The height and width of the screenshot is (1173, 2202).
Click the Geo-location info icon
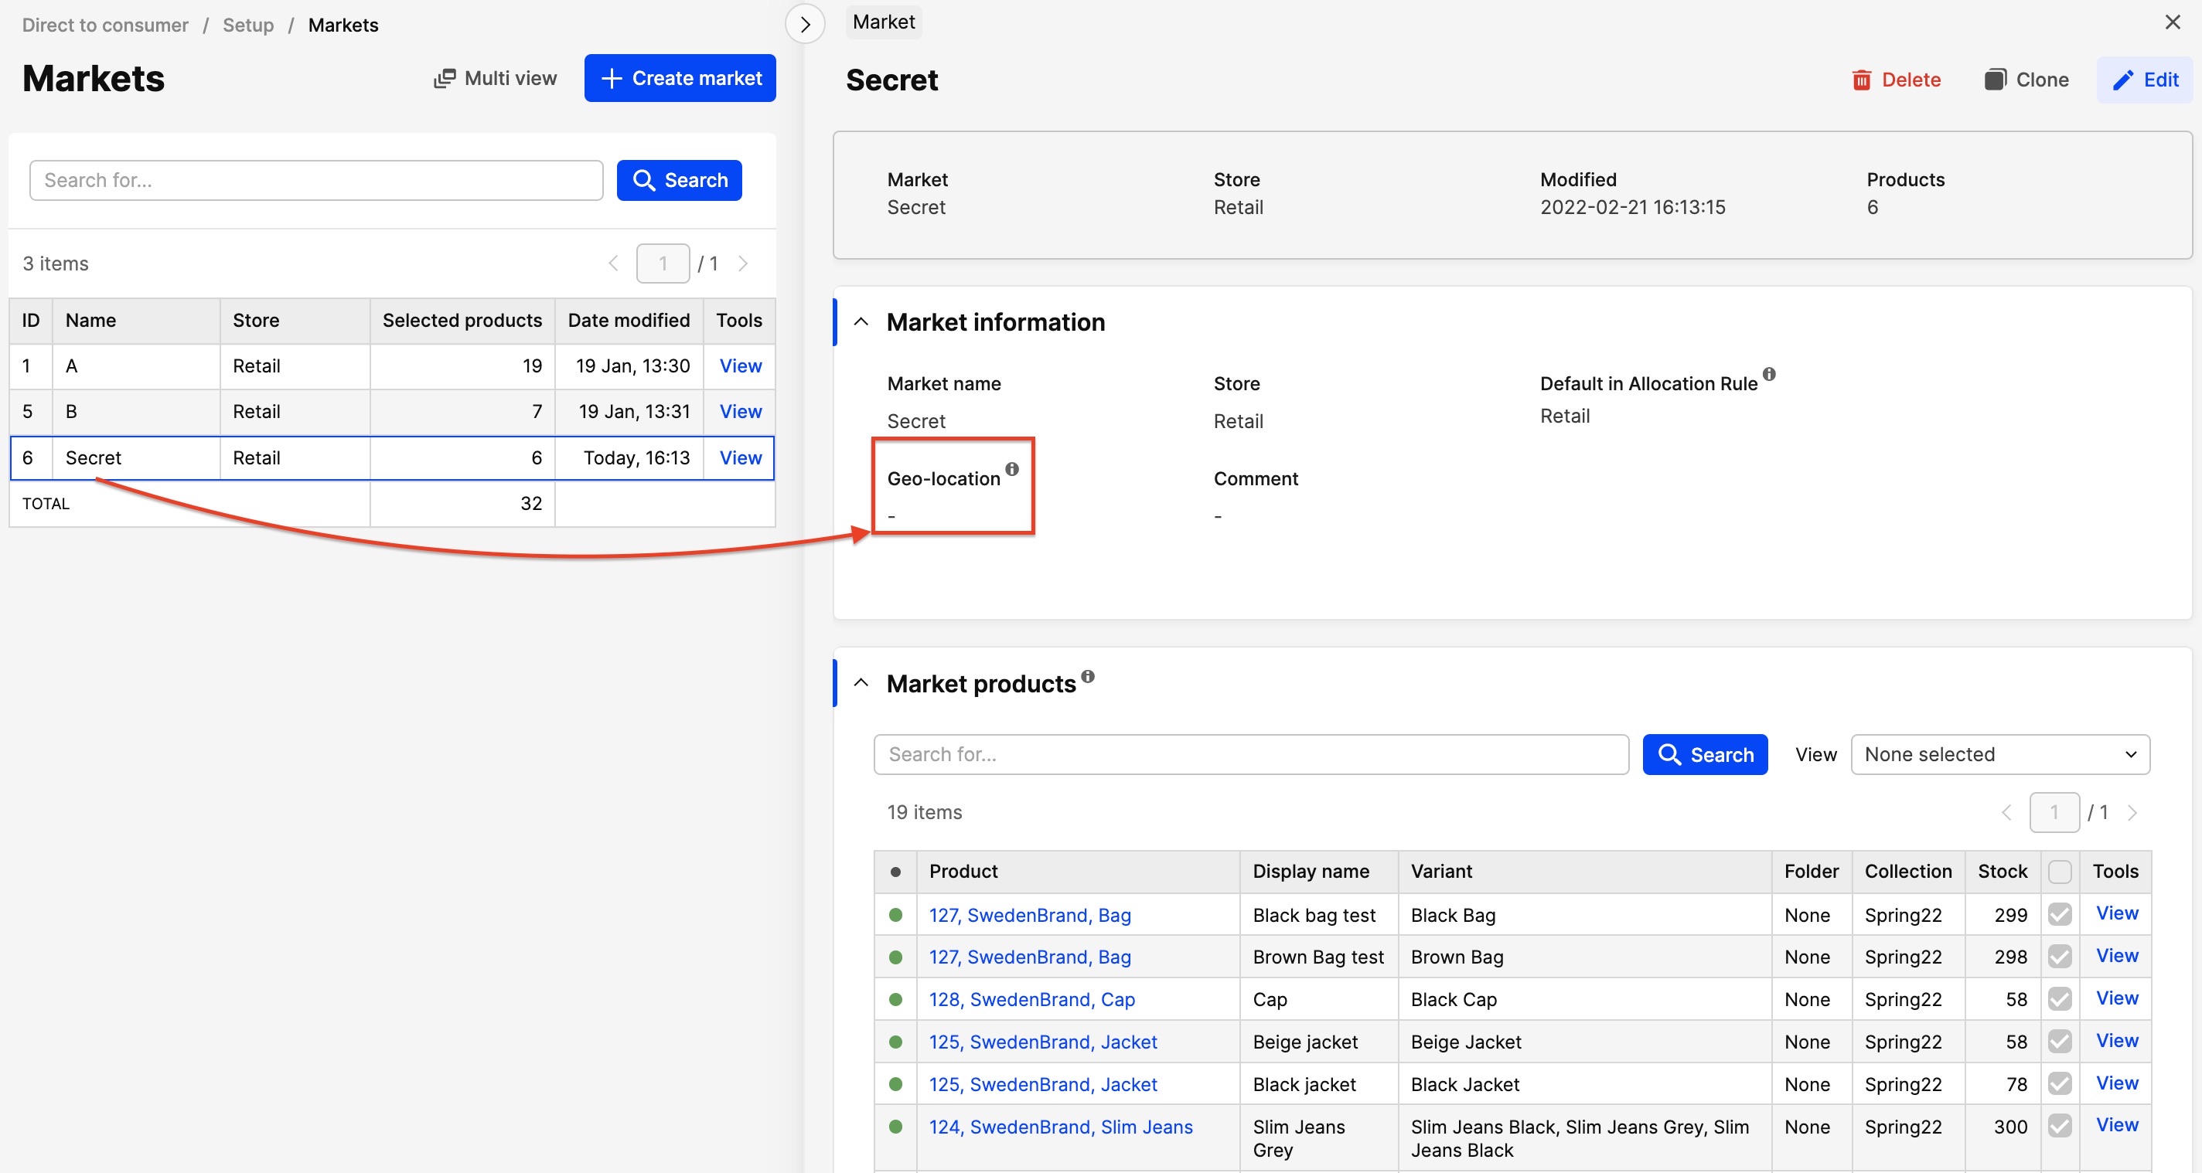coord(1012,469)
